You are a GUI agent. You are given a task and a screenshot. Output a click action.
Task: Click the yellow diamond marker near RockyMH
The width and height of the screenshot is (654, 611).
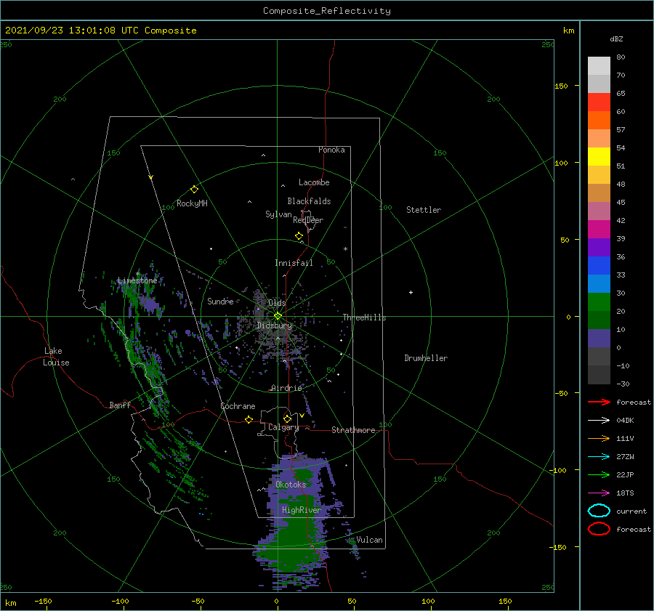(x=194, y=190)
